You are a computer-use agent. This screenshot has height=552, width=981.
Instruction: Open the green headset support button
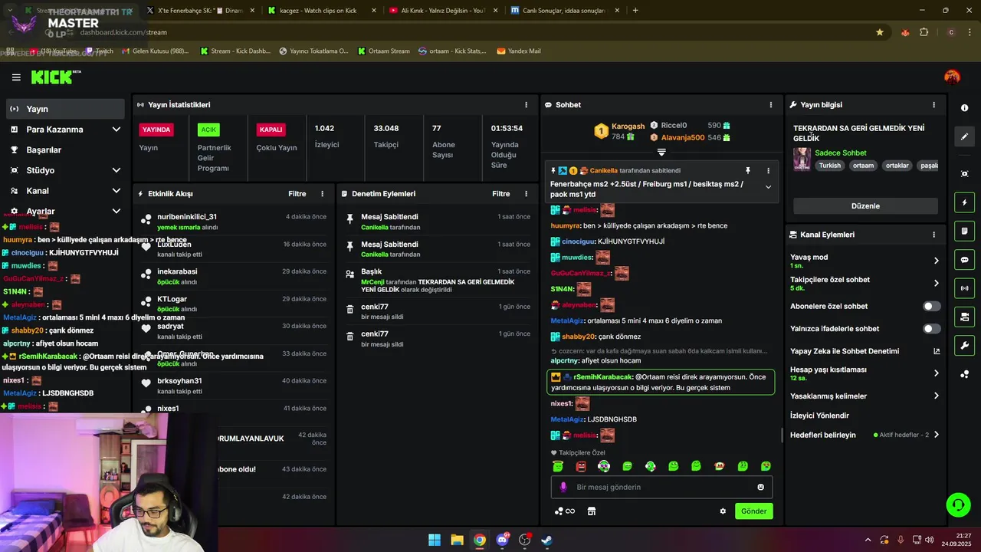(x=958, y=504)
